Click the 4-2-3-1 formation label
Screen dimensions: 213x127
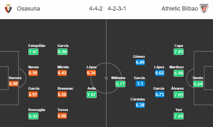click(117, 9)
